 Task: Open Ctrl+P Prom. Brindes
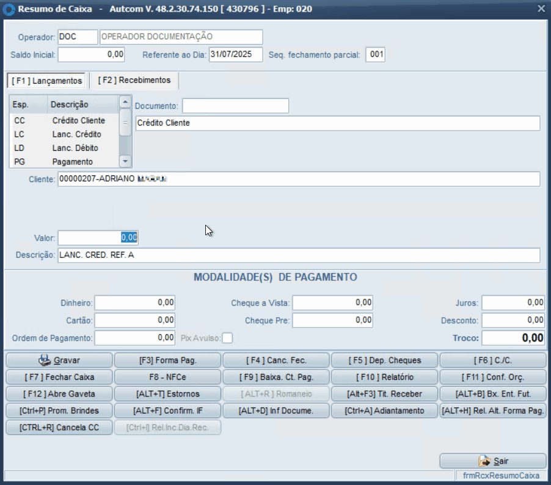point(59,411)
